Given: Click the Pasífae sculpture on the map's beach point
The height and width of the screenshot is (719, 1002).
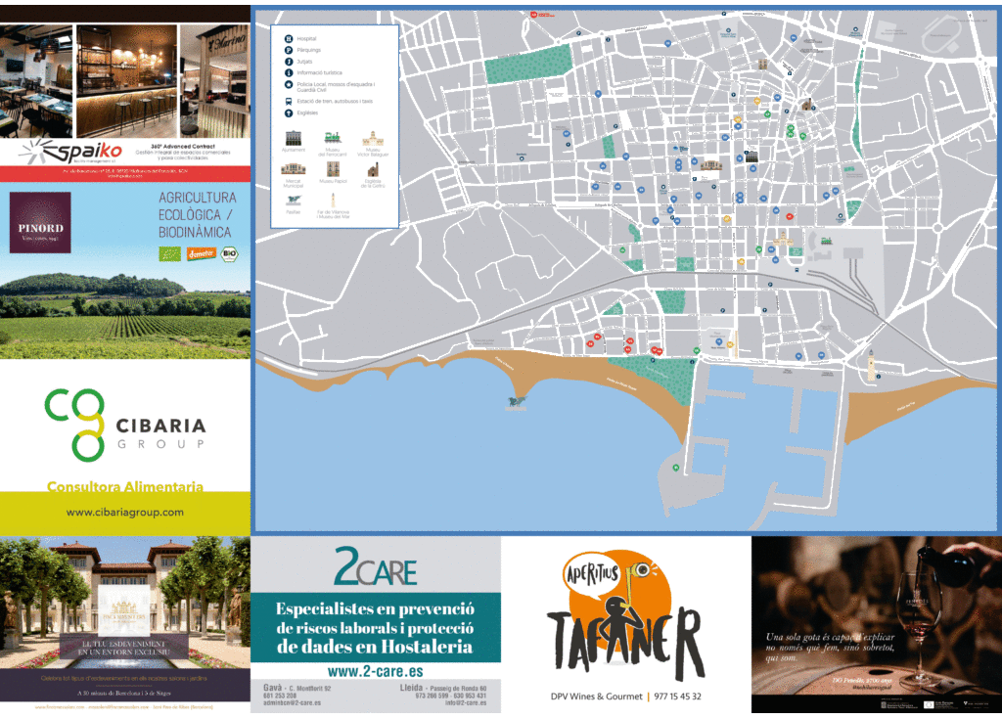Looking at the screenshot, I should point(517,402).
